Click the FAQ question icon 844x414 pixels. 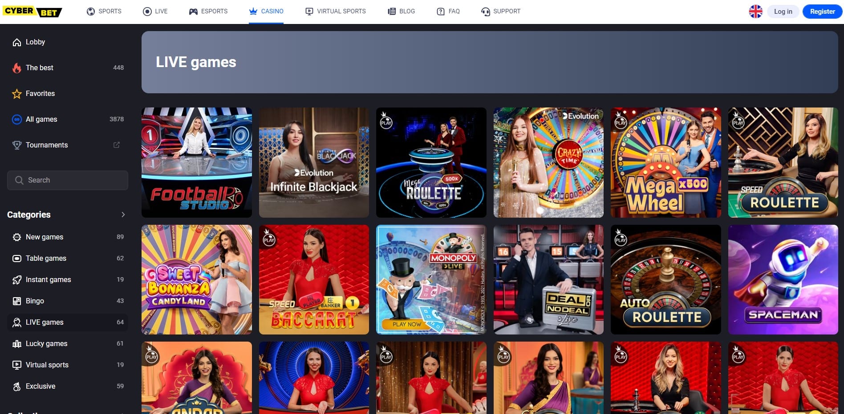pos(441,12)
